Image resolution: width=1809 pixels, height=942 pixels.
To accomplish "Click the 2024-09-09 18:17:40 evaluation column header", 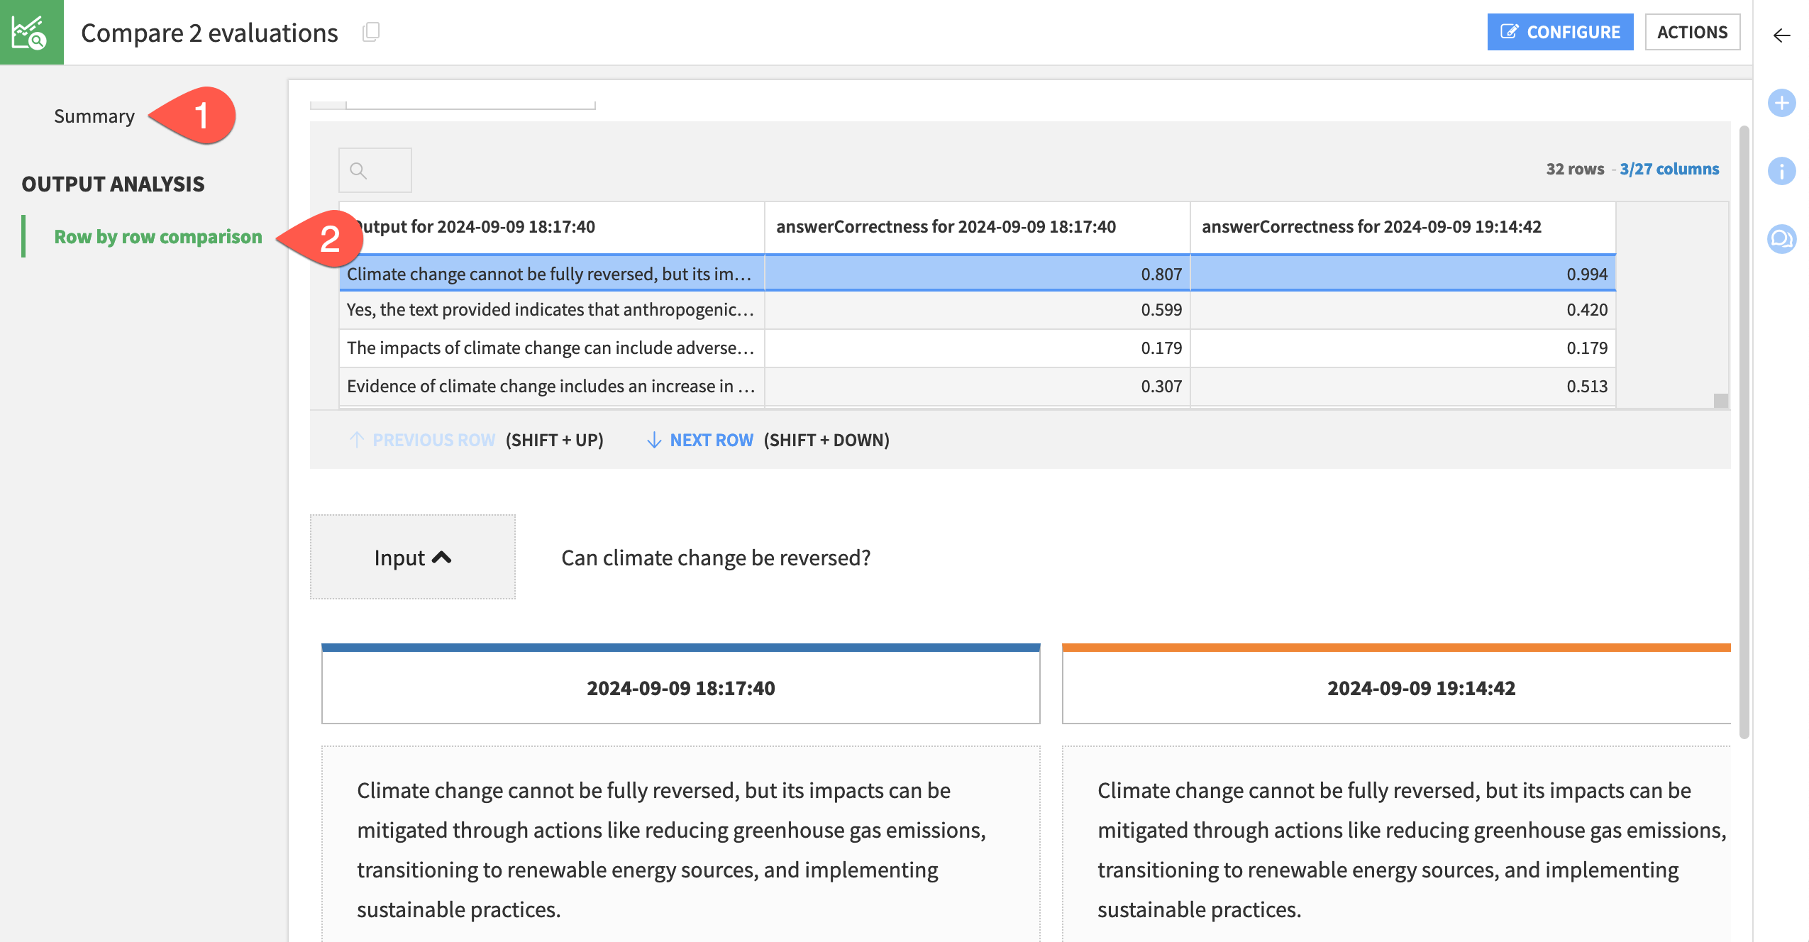I will coord(681,688).
